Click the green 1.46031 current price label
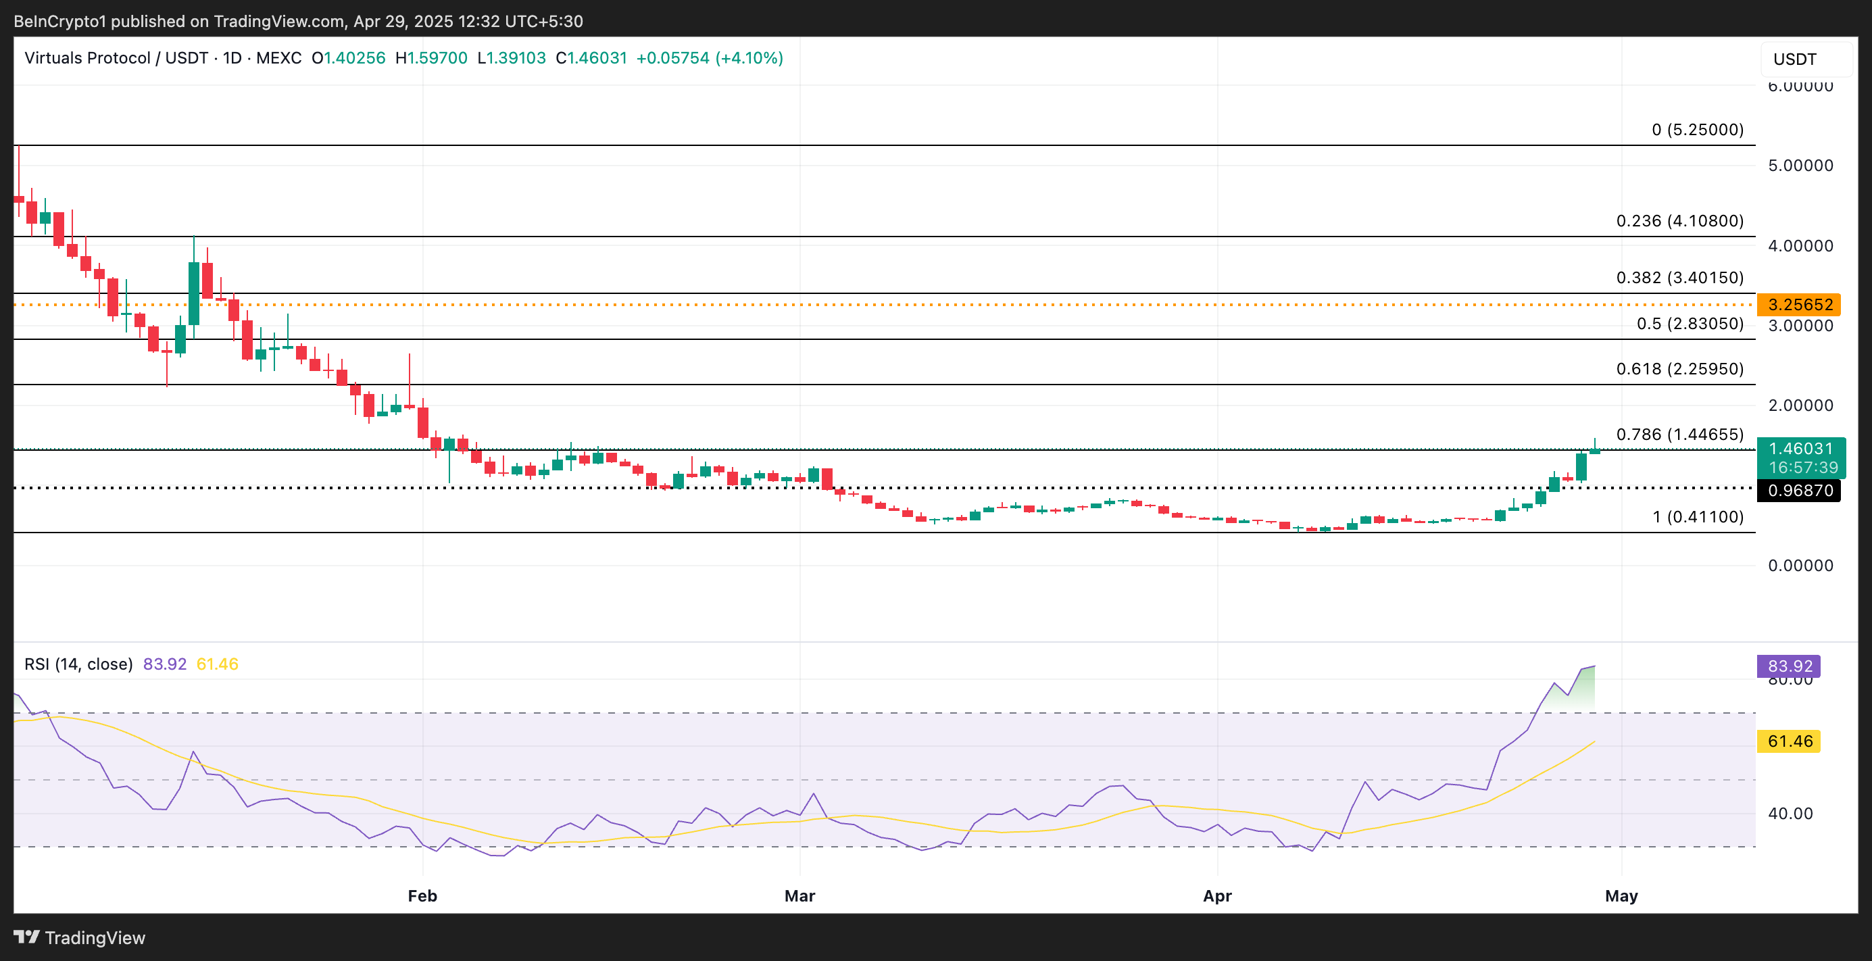The width and height of the screenshot is (1872, 961). pyautogui.click(x=1801, y=449)
